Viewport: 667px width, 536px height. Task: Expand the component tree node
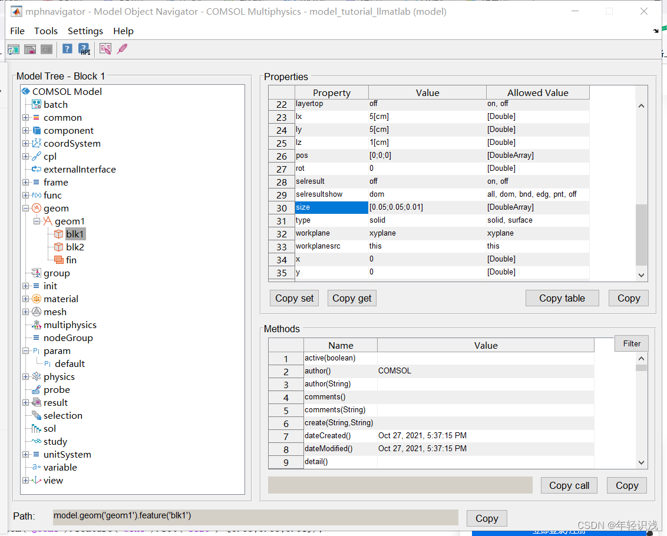(25, 131)
